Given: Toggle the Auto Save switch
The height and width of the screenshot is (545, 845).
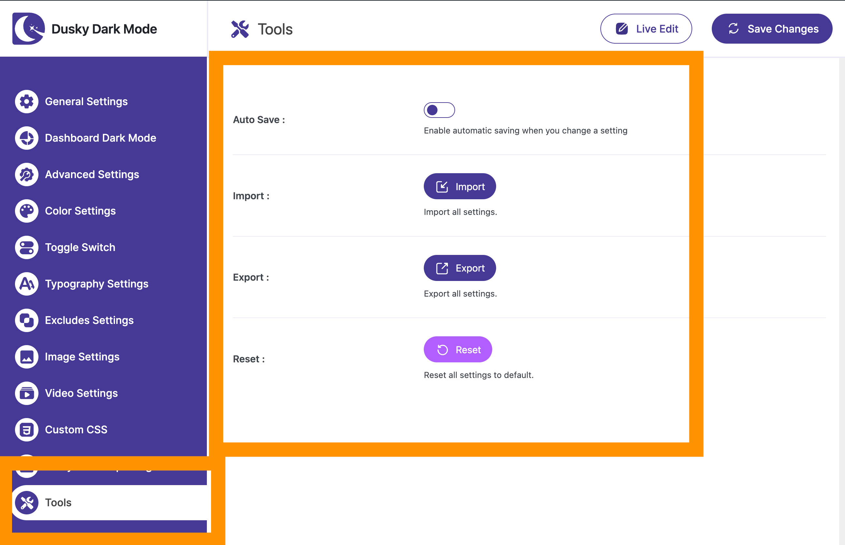Looking at the screenshot, I should [440, 110].
